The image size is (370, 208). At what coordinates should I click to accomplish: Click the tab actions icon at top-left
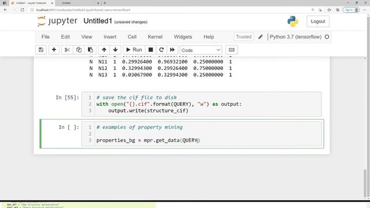point(5,3)
